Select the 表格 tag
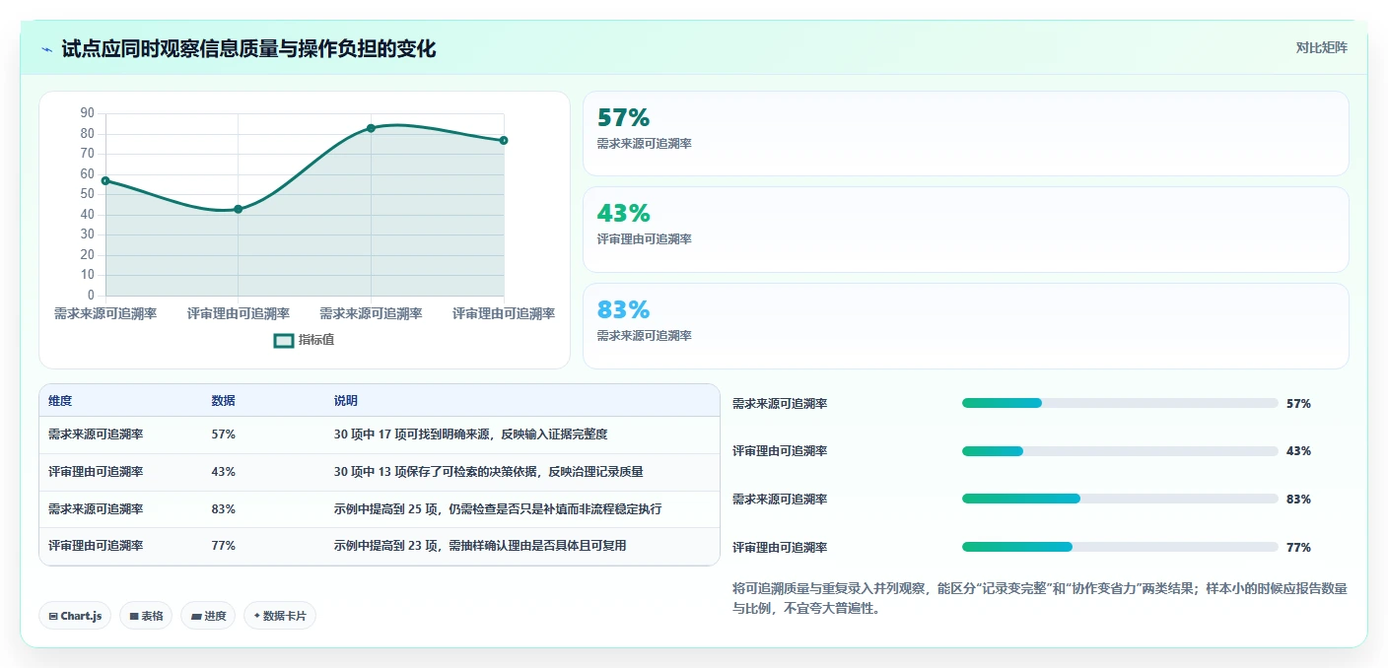Image resolution: width=1388 pixels, height=668 pixels. [146, 616]
